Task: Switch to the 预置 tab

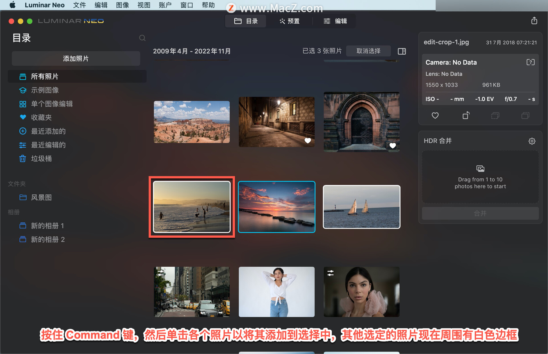Action: 289,21
